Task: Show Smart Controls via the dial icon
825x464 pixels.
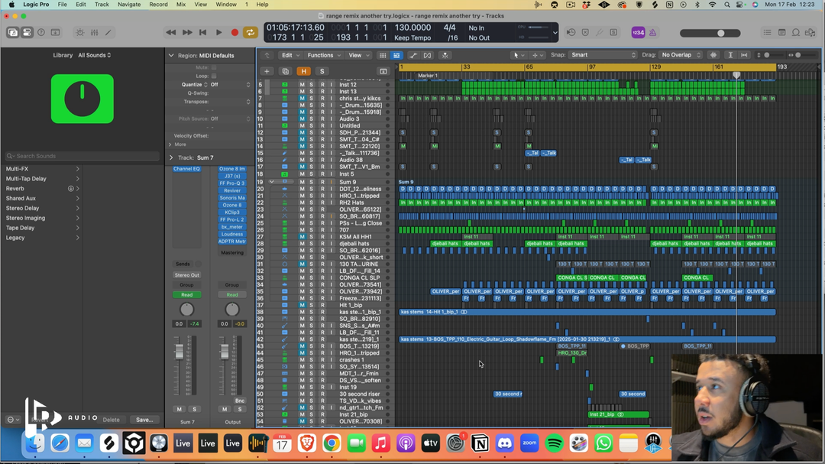Action: tap(80, 33)
